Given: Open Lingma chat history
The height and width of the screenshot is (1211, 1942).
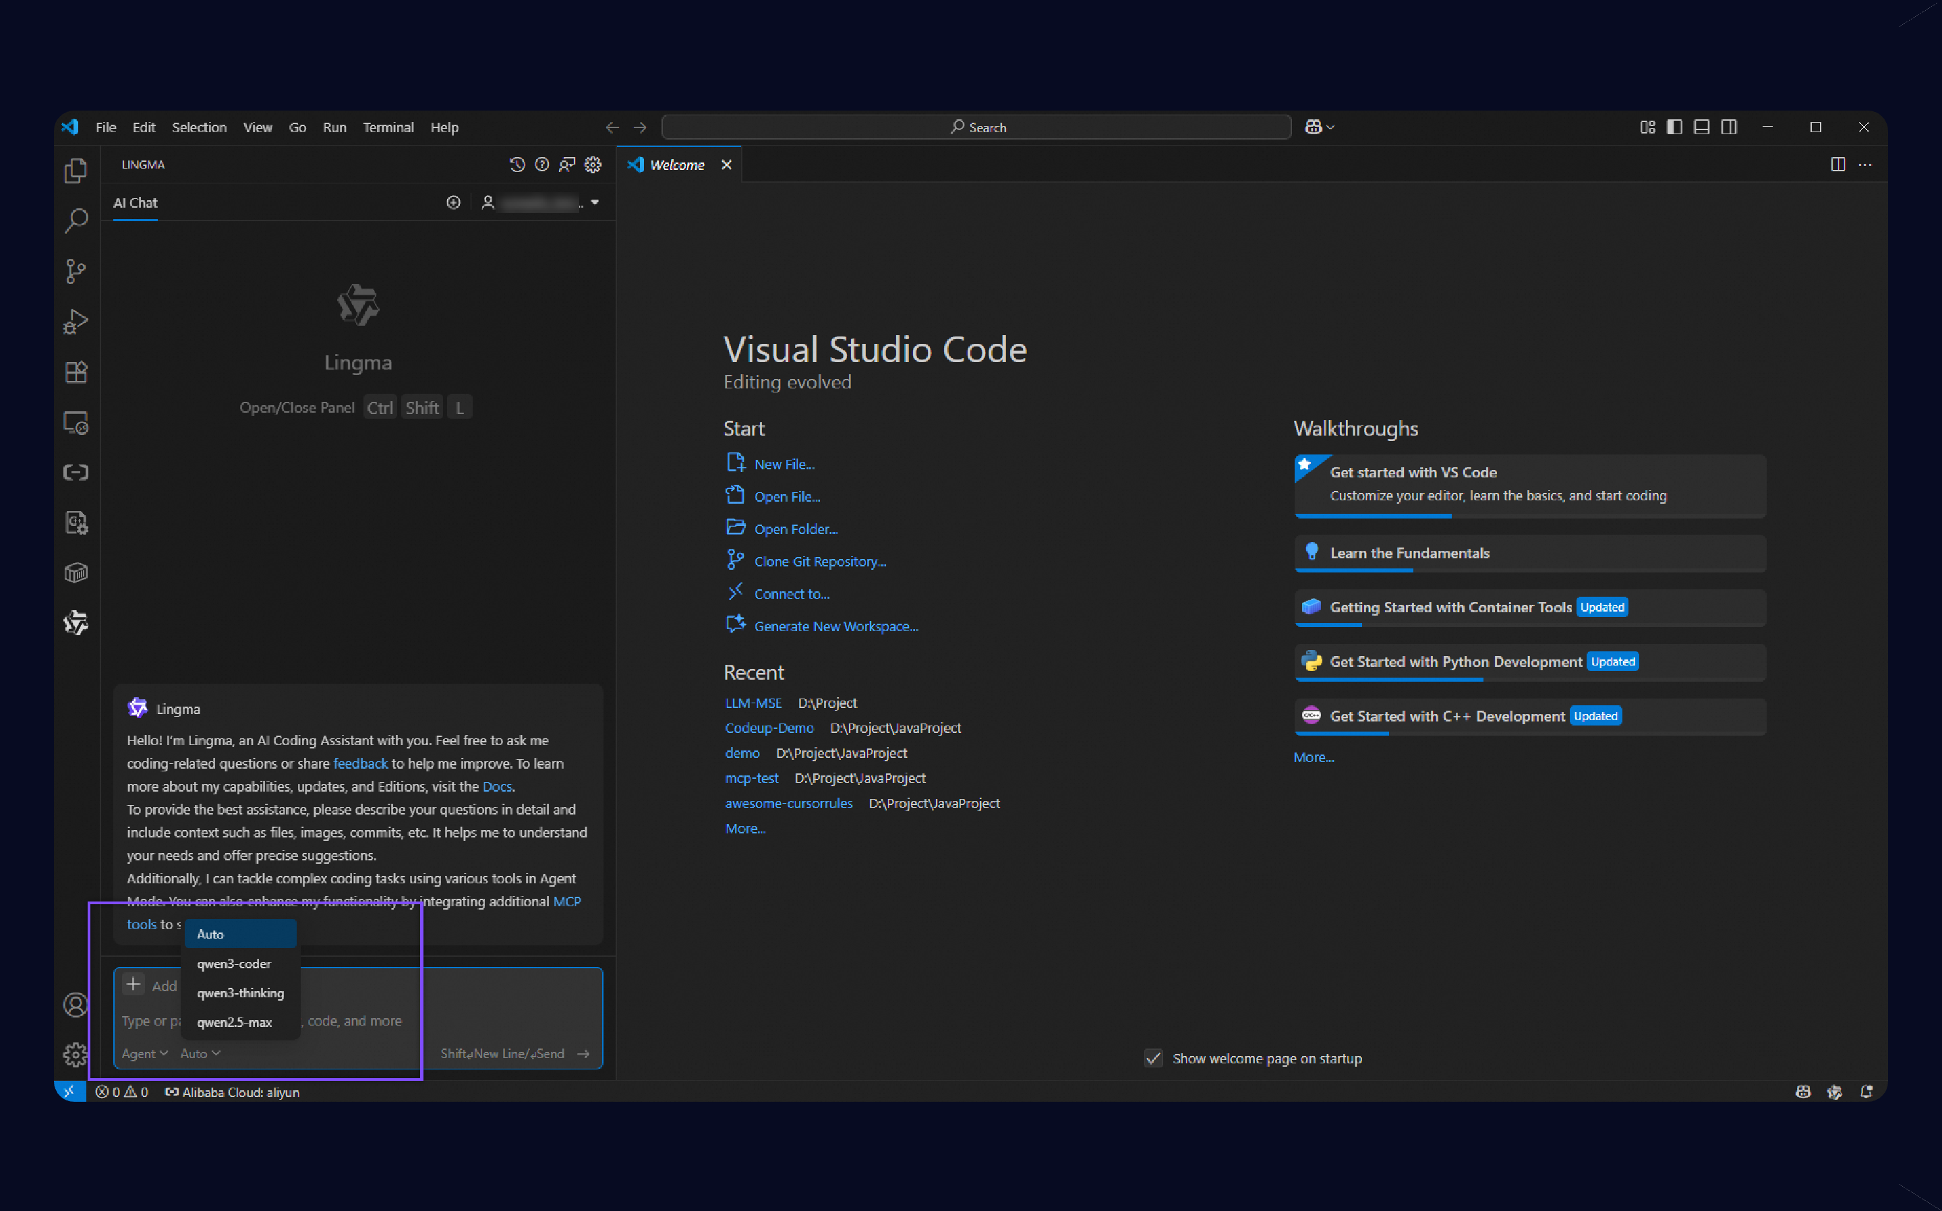Looking at the screenshot, I should coord(517,165).
